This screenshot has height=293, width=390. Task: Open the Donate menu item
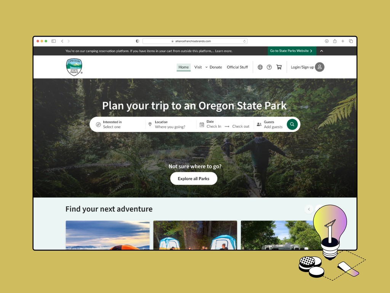coord(216,67)
